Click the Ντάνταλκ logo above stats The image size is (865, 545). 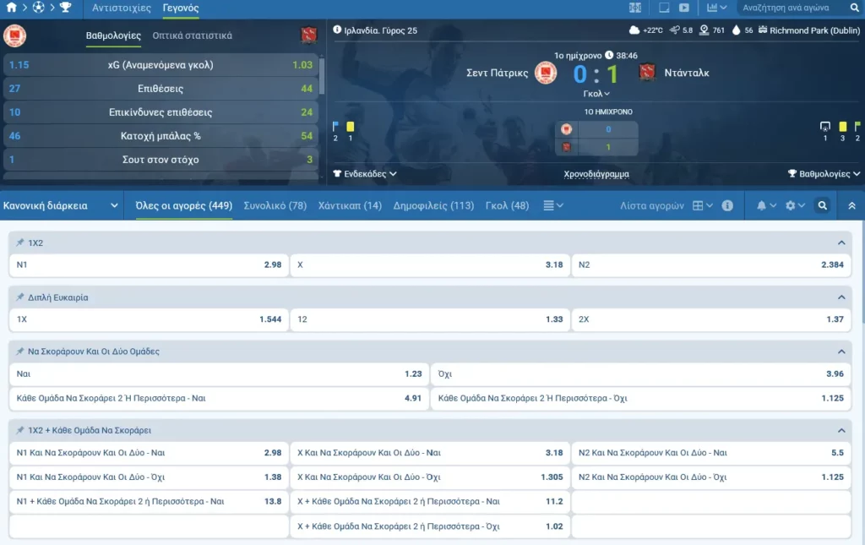(308, 35)
